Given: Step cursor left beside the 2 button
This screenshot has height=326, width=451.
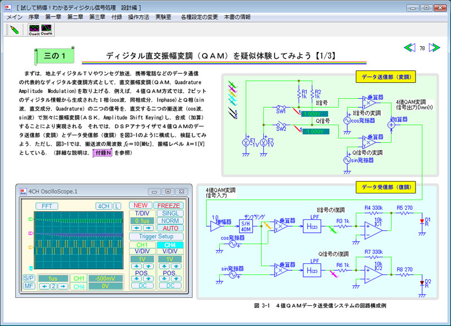Looking at the screenshot, I should tap(45, 287).
